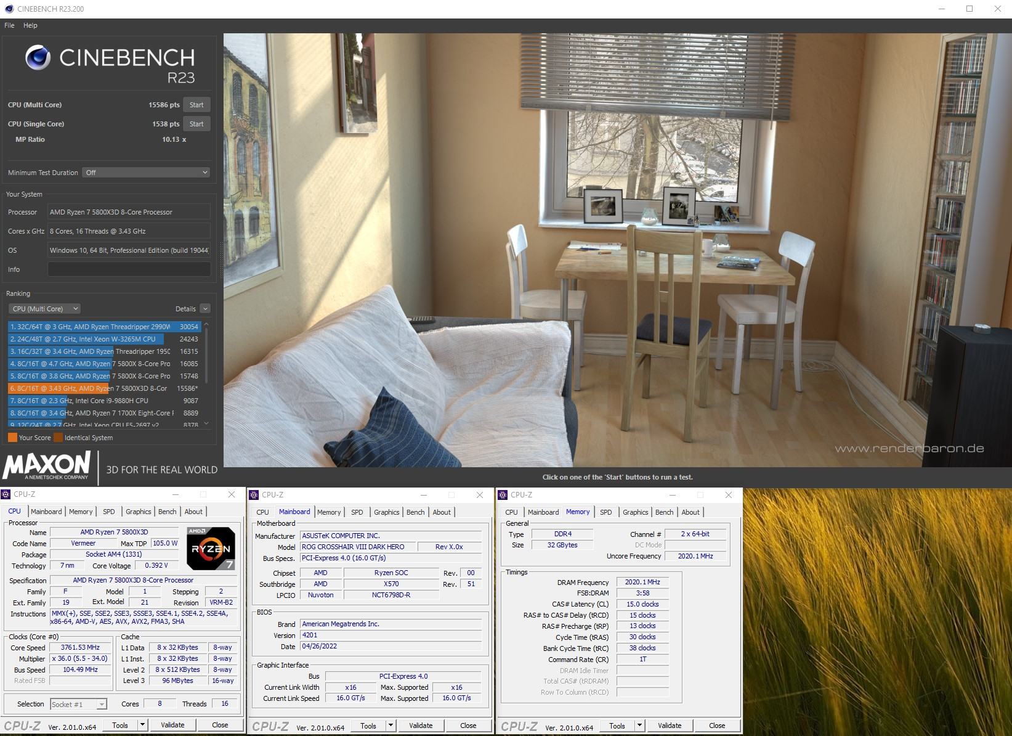Click the www.renderbaron.de watermark link
The image size is (1012, 736).
pos(909,448)
